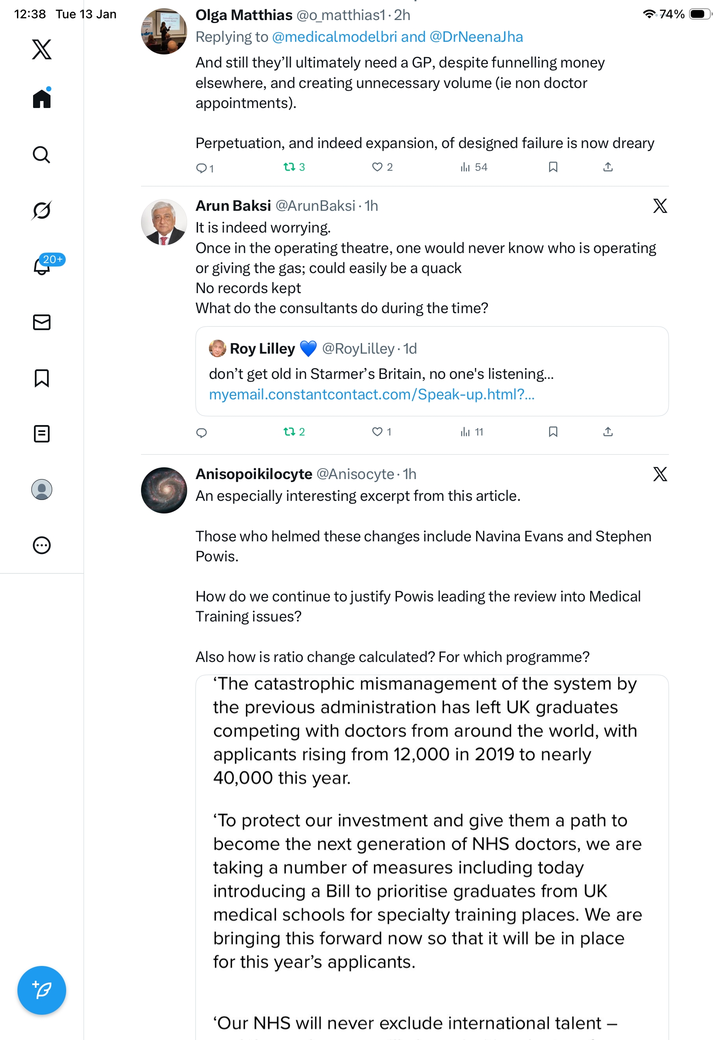Bookmark Arun Baksi's post
This screenshot has width=726, height=1040.
(553, 432)
